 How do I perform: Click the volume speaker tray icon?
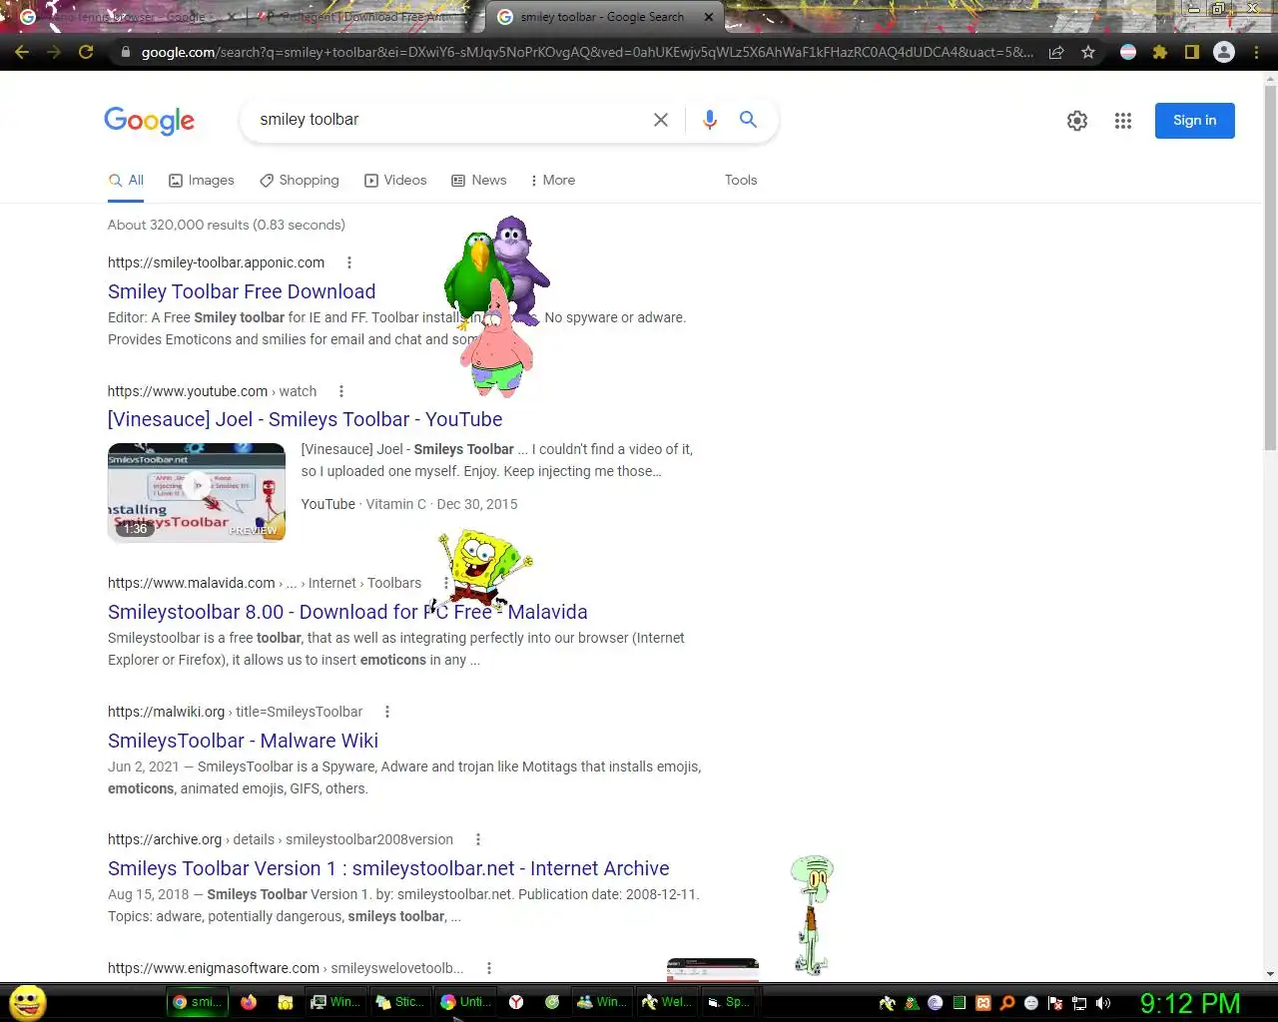pos(1103,1003)
